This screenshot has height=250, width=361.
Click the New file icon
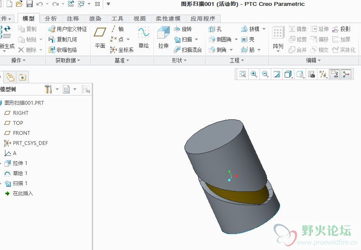pyautogui.click(x=9, y=4)
